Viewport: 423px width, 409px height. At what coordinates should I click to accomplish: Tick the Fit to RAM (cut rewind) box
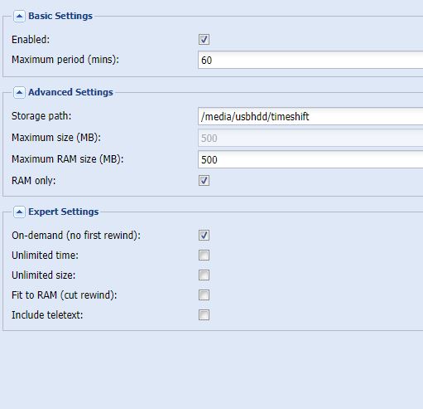(204, 295)
